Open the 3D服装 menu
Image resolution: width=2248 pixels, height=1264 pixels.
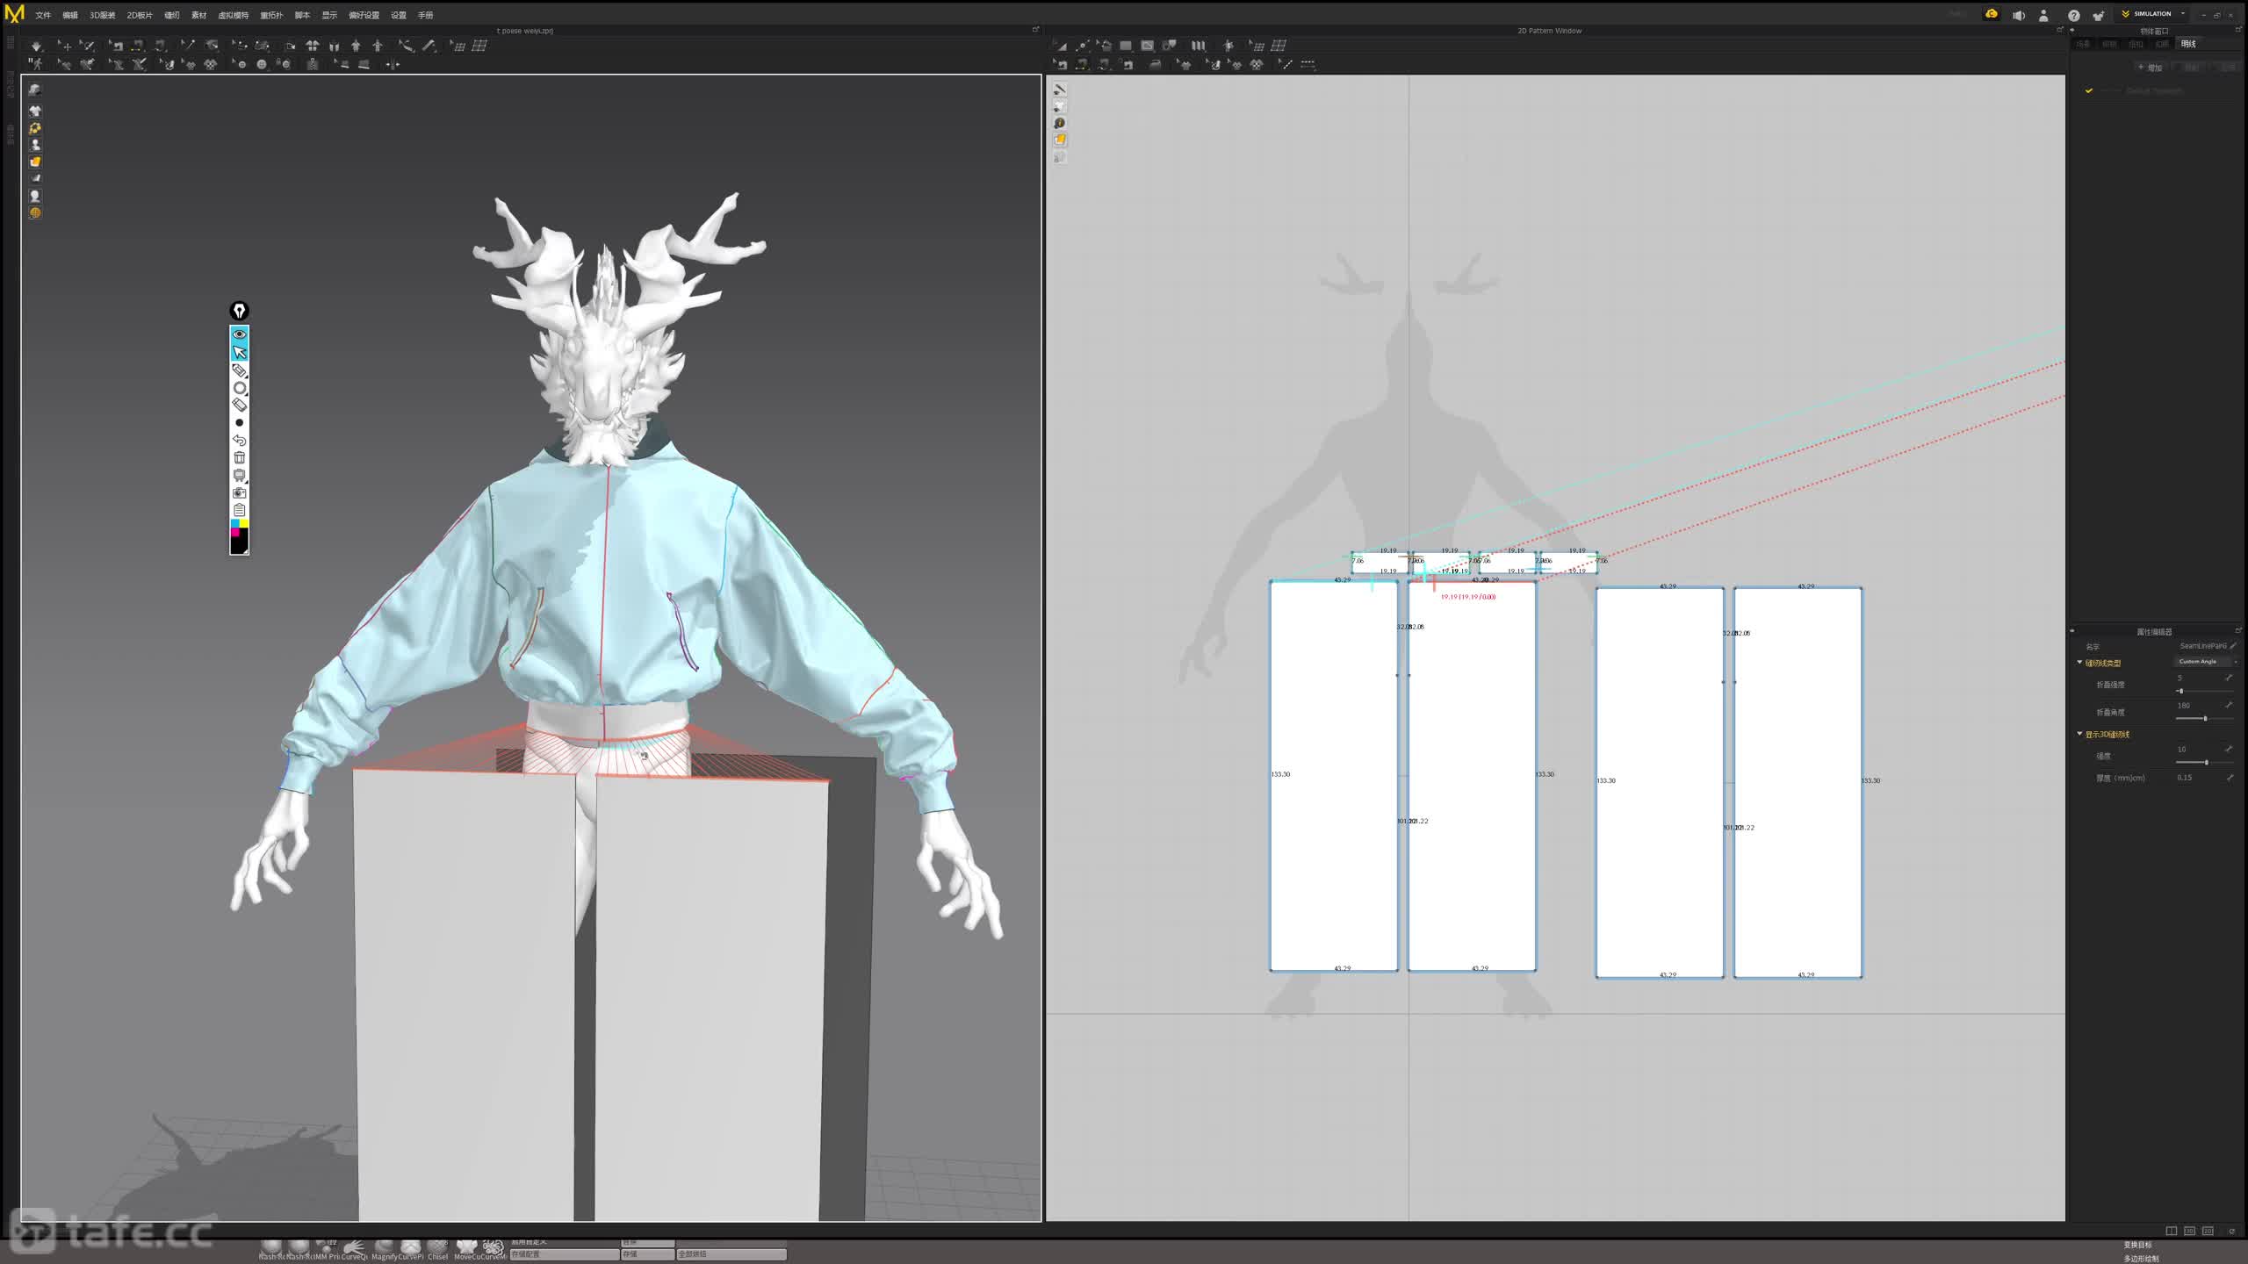point(102,15)
